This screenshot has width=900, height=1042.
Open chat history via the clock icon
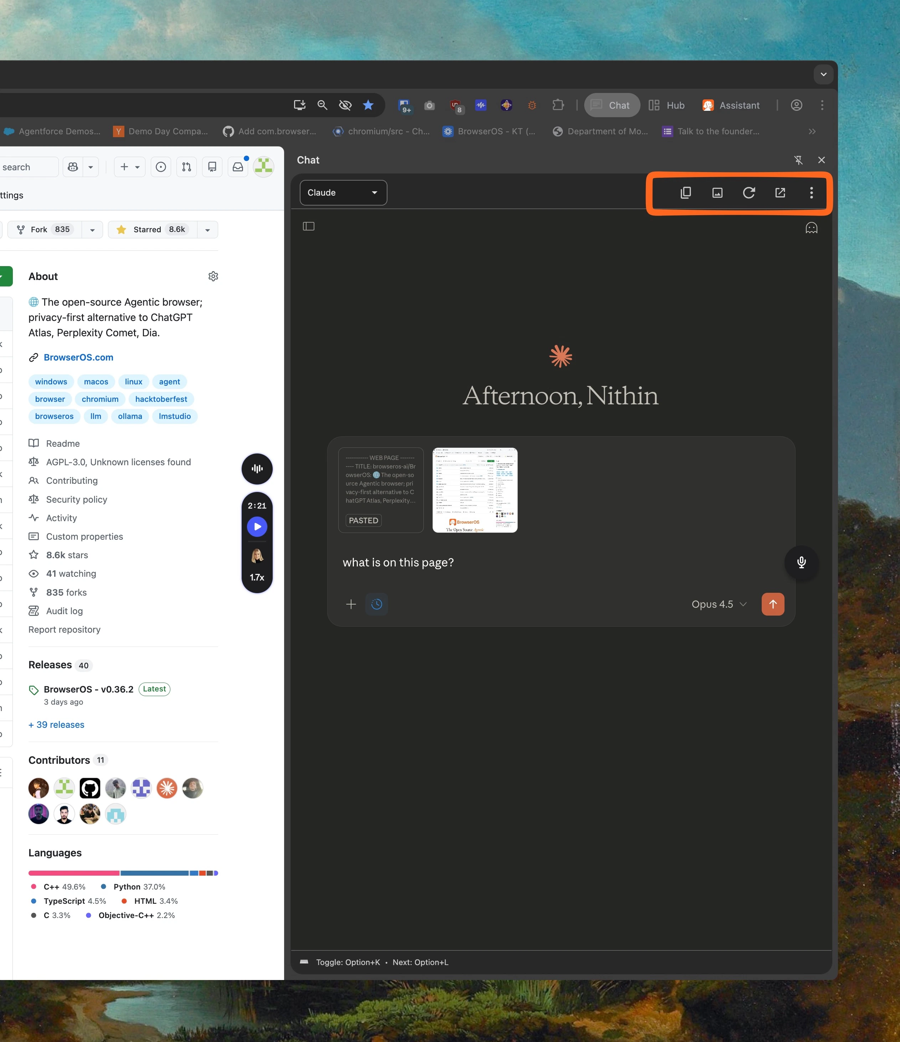click(377, 604)
